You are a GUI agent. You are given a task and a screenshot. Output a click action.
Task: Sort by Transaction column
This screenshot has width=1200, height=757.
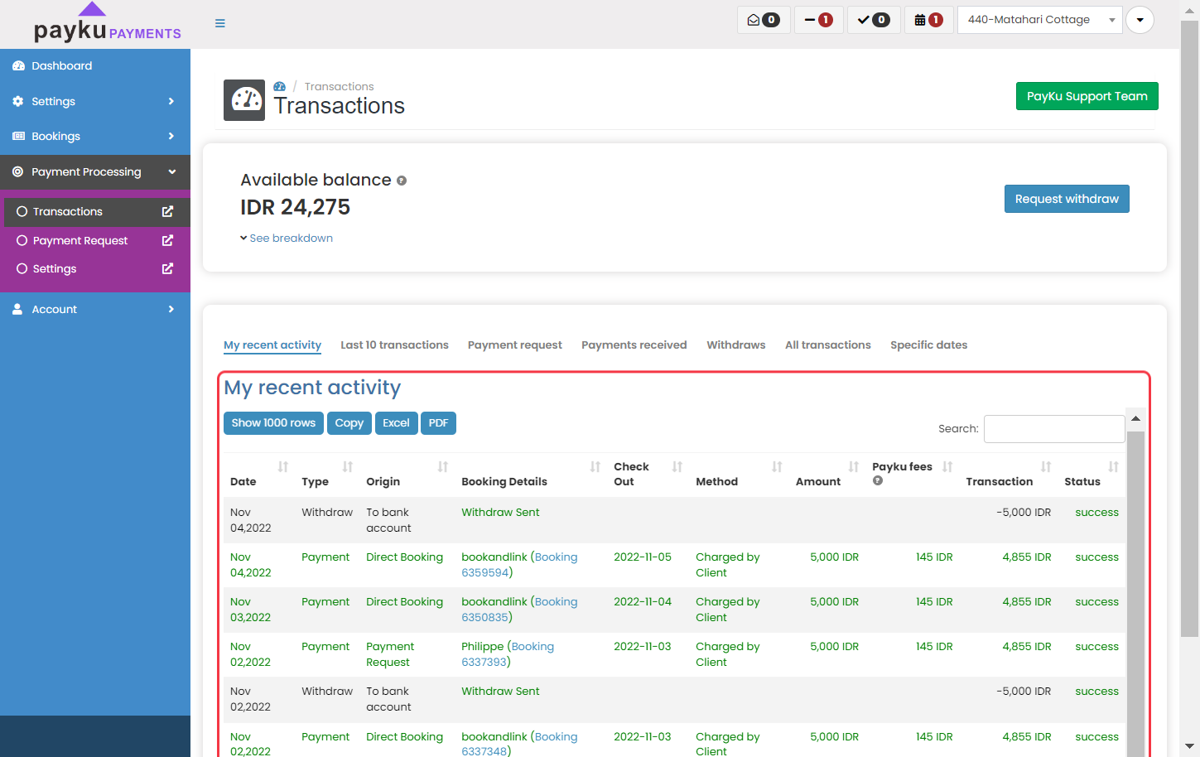[x=1009, y=475]
